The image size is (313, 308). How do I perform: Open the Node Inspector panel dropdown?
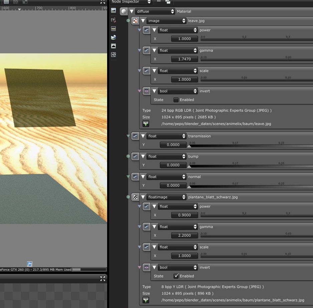[131, 2]
